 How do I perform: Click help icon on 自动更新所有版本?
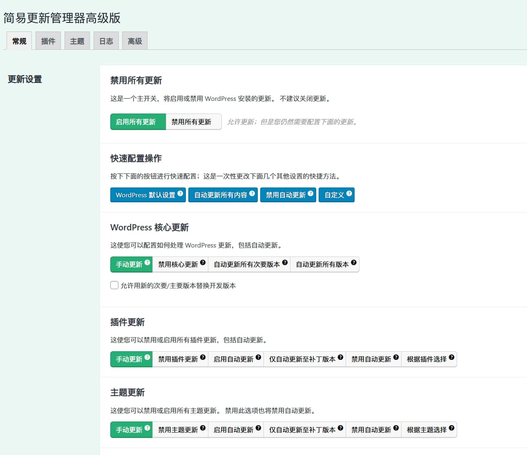coord(354,263)
